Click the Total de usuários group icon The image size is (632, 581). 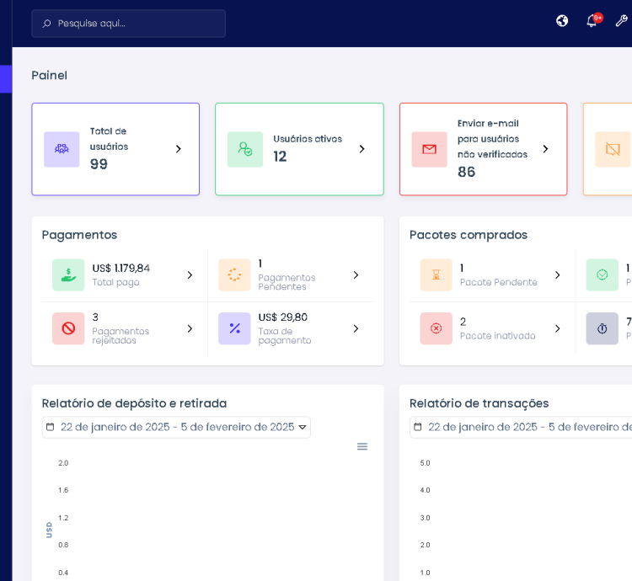[62, 149]
